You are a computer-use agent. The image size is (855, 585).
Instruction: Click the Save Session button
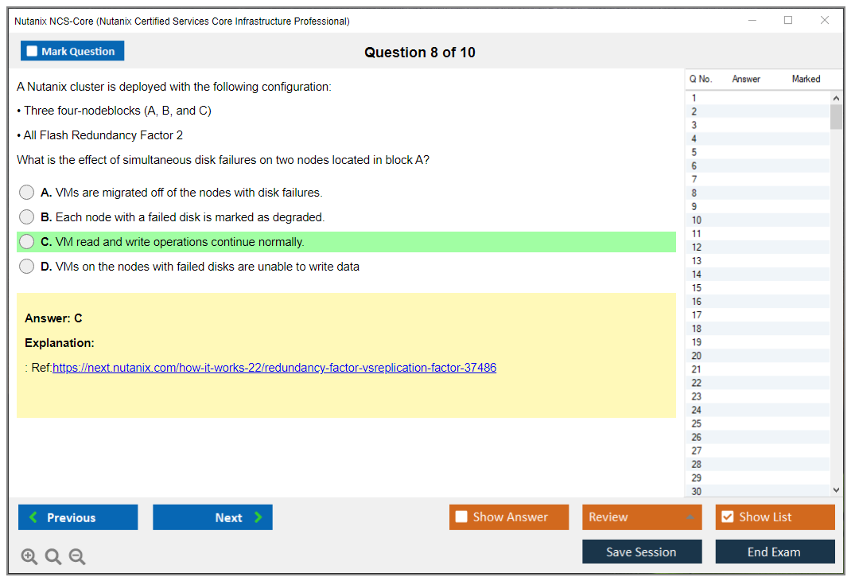click(641, 552)
